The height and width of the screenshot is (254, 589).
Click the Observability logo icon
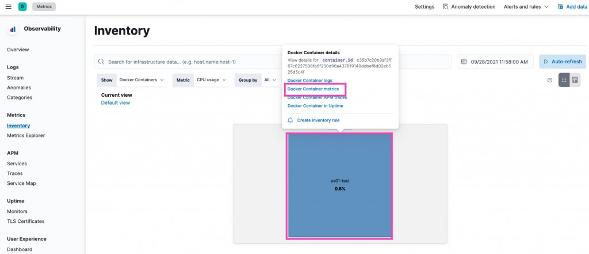tap(13, 29)
